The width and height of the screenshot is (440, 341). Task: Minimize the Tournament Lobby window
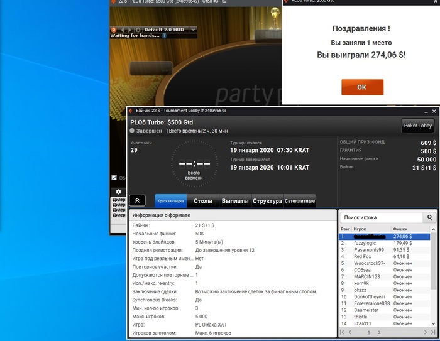coord(426,112)
